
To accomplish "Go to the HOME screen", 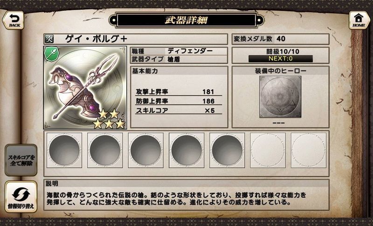I will coord(359,20).
